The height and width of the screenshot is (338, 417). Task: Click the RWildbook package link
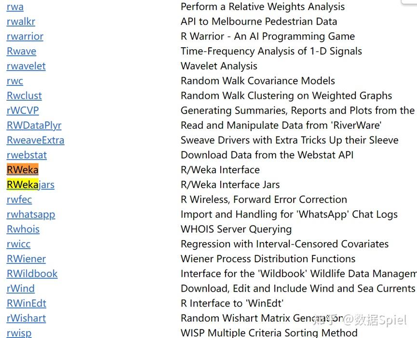(x=32, y=274)
